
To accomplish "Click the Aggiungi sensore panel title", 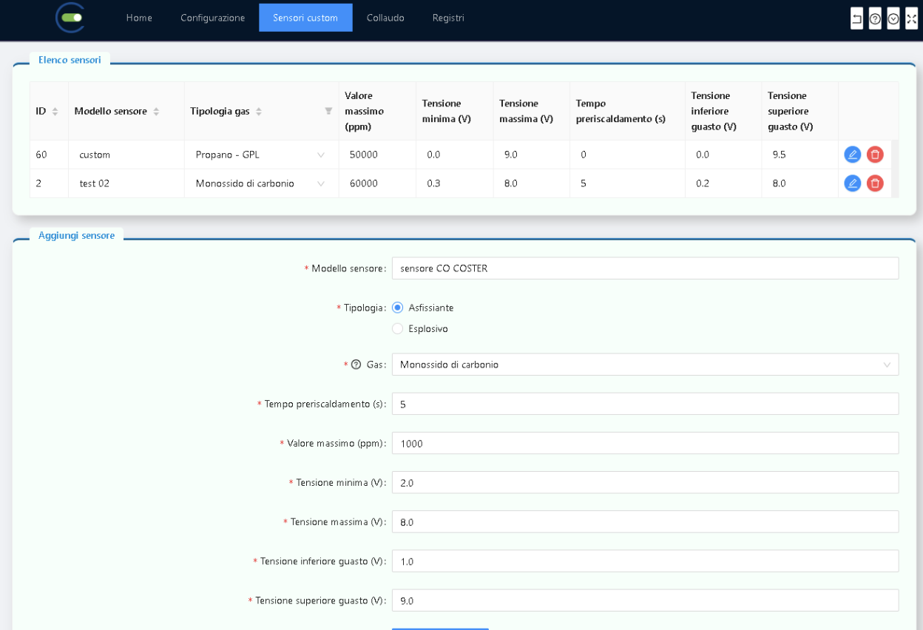I will (76, 235).
